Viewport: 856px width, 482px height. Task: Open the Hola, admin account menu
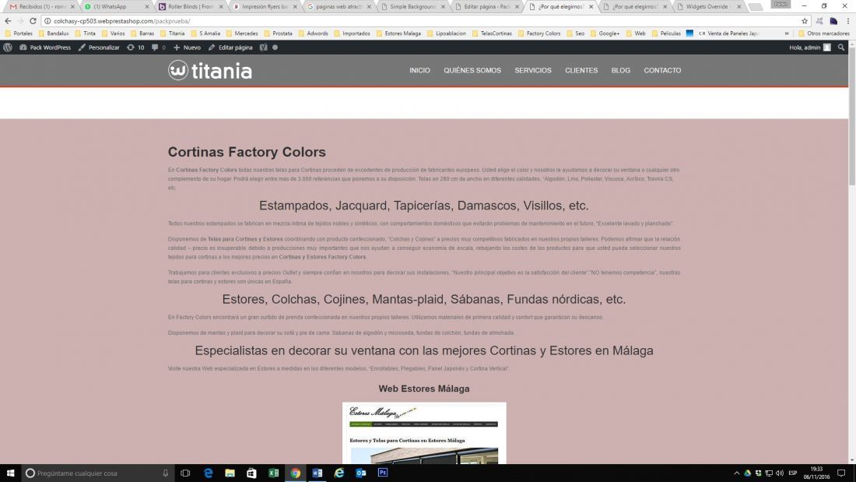point(810,47)
